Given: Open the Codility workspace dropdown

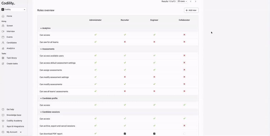Looking at the screenshot, I should [13, 10].
